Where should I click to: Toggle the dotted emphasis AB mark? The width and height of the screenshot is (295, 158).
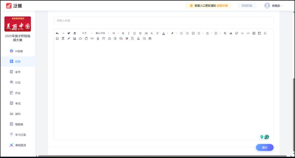146,33
